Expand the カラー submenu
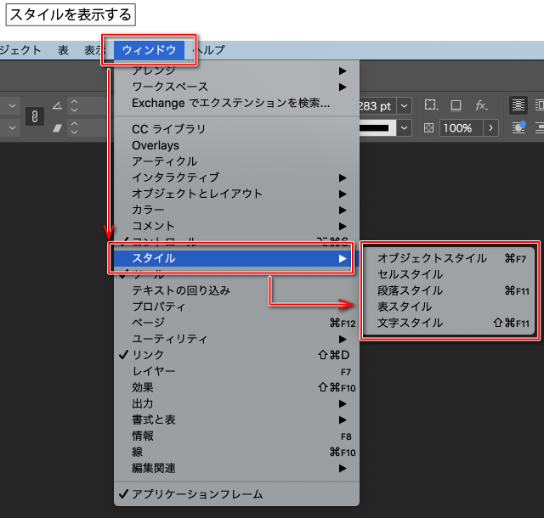The image size is (544, 518). (x=236, y=210)
